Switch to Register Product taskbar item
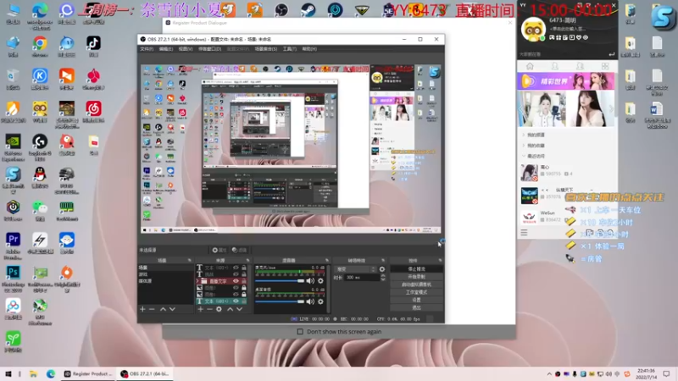678x381 pixels. tap(88, 374)
